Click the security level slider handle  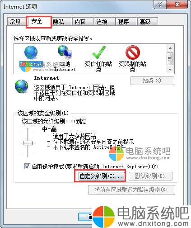click(x=28, y=143)
